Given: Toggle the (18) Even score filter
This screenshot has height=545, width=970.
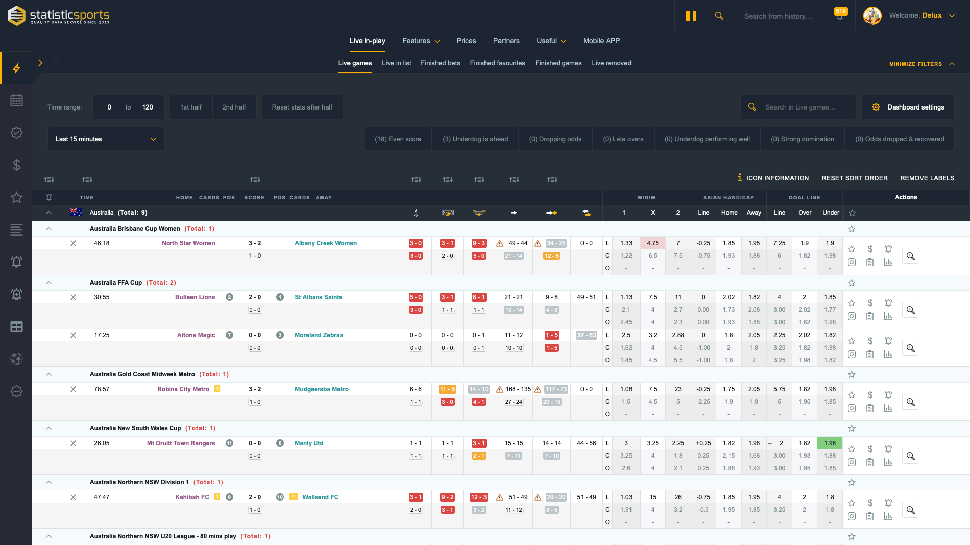Looking at the screenshot, I should pyautogui.click(x=398, y=139).
